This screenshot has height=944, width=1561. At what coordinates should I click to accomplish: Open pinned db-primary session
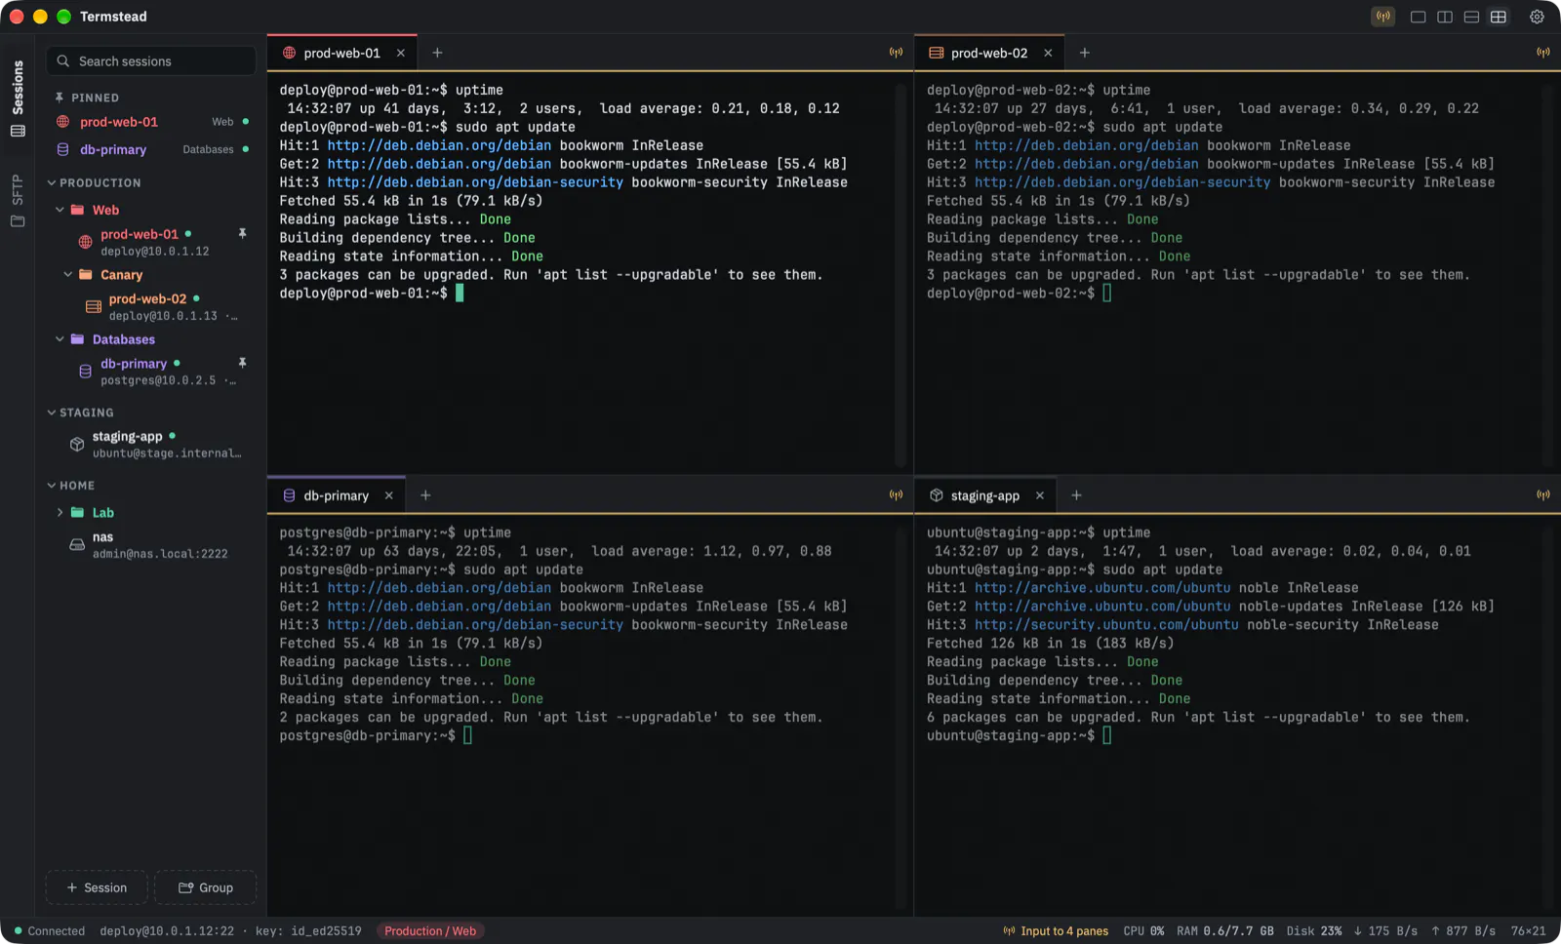point(151,149)
